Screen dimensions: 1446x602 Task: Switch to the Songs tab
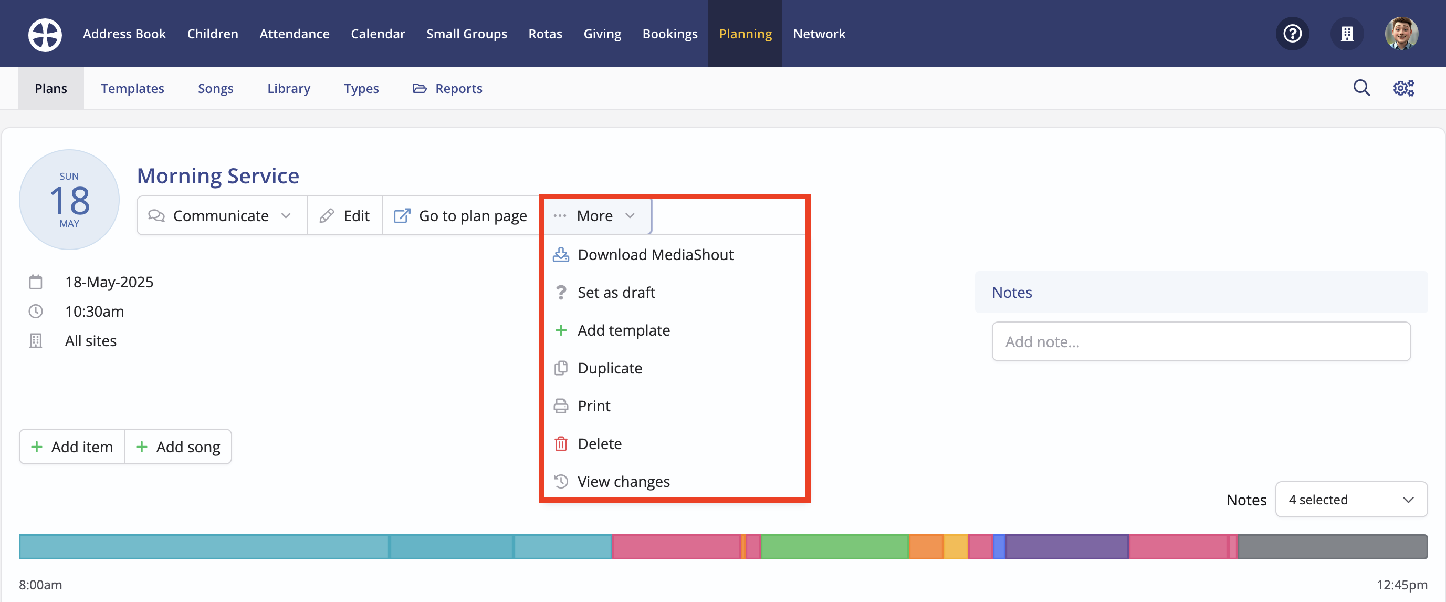click(x=216, y=88)
